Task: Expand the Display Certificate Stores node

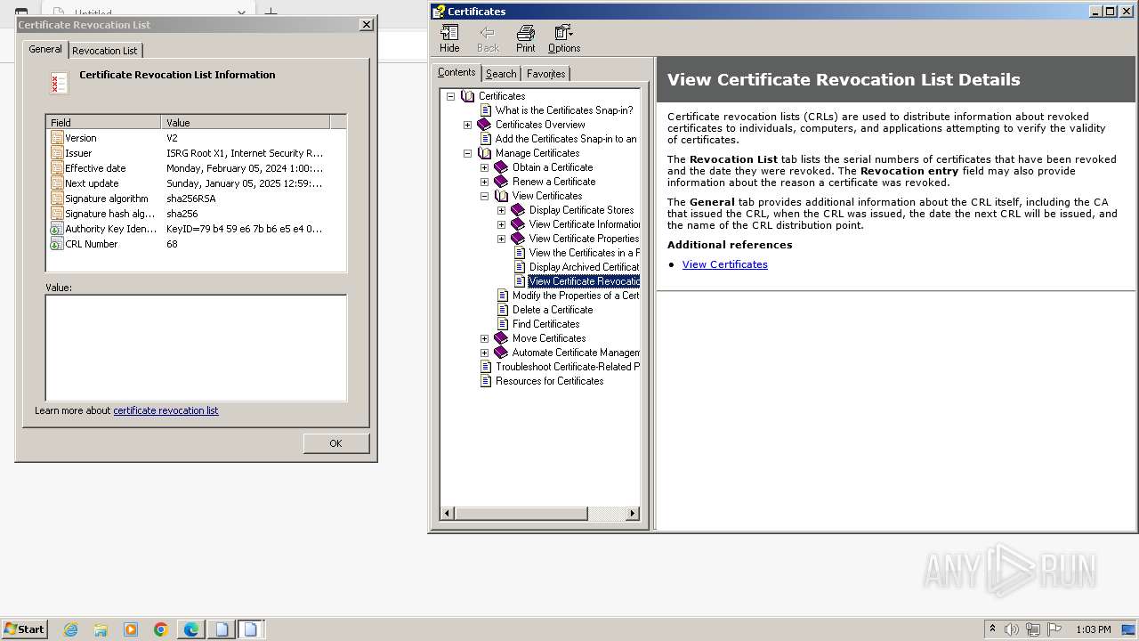Action: 501,210
